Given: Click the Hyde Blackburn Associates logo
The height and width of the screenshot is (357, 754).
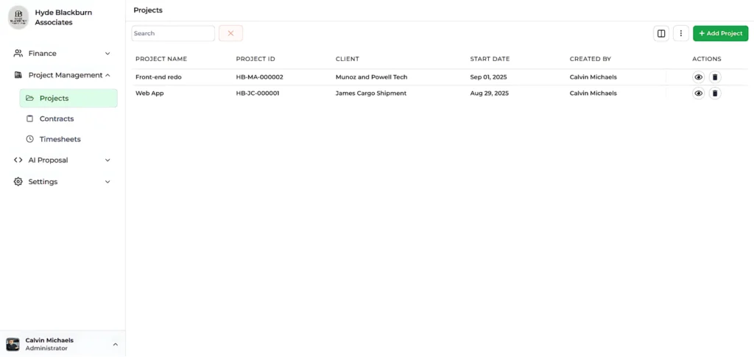Looking at the screenshot, I should [x=18, y=18].
